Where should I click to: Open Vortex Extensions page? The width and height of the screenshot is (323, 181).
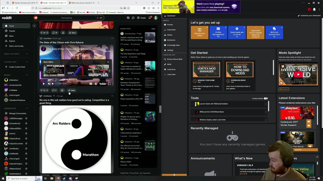point(171,40)
